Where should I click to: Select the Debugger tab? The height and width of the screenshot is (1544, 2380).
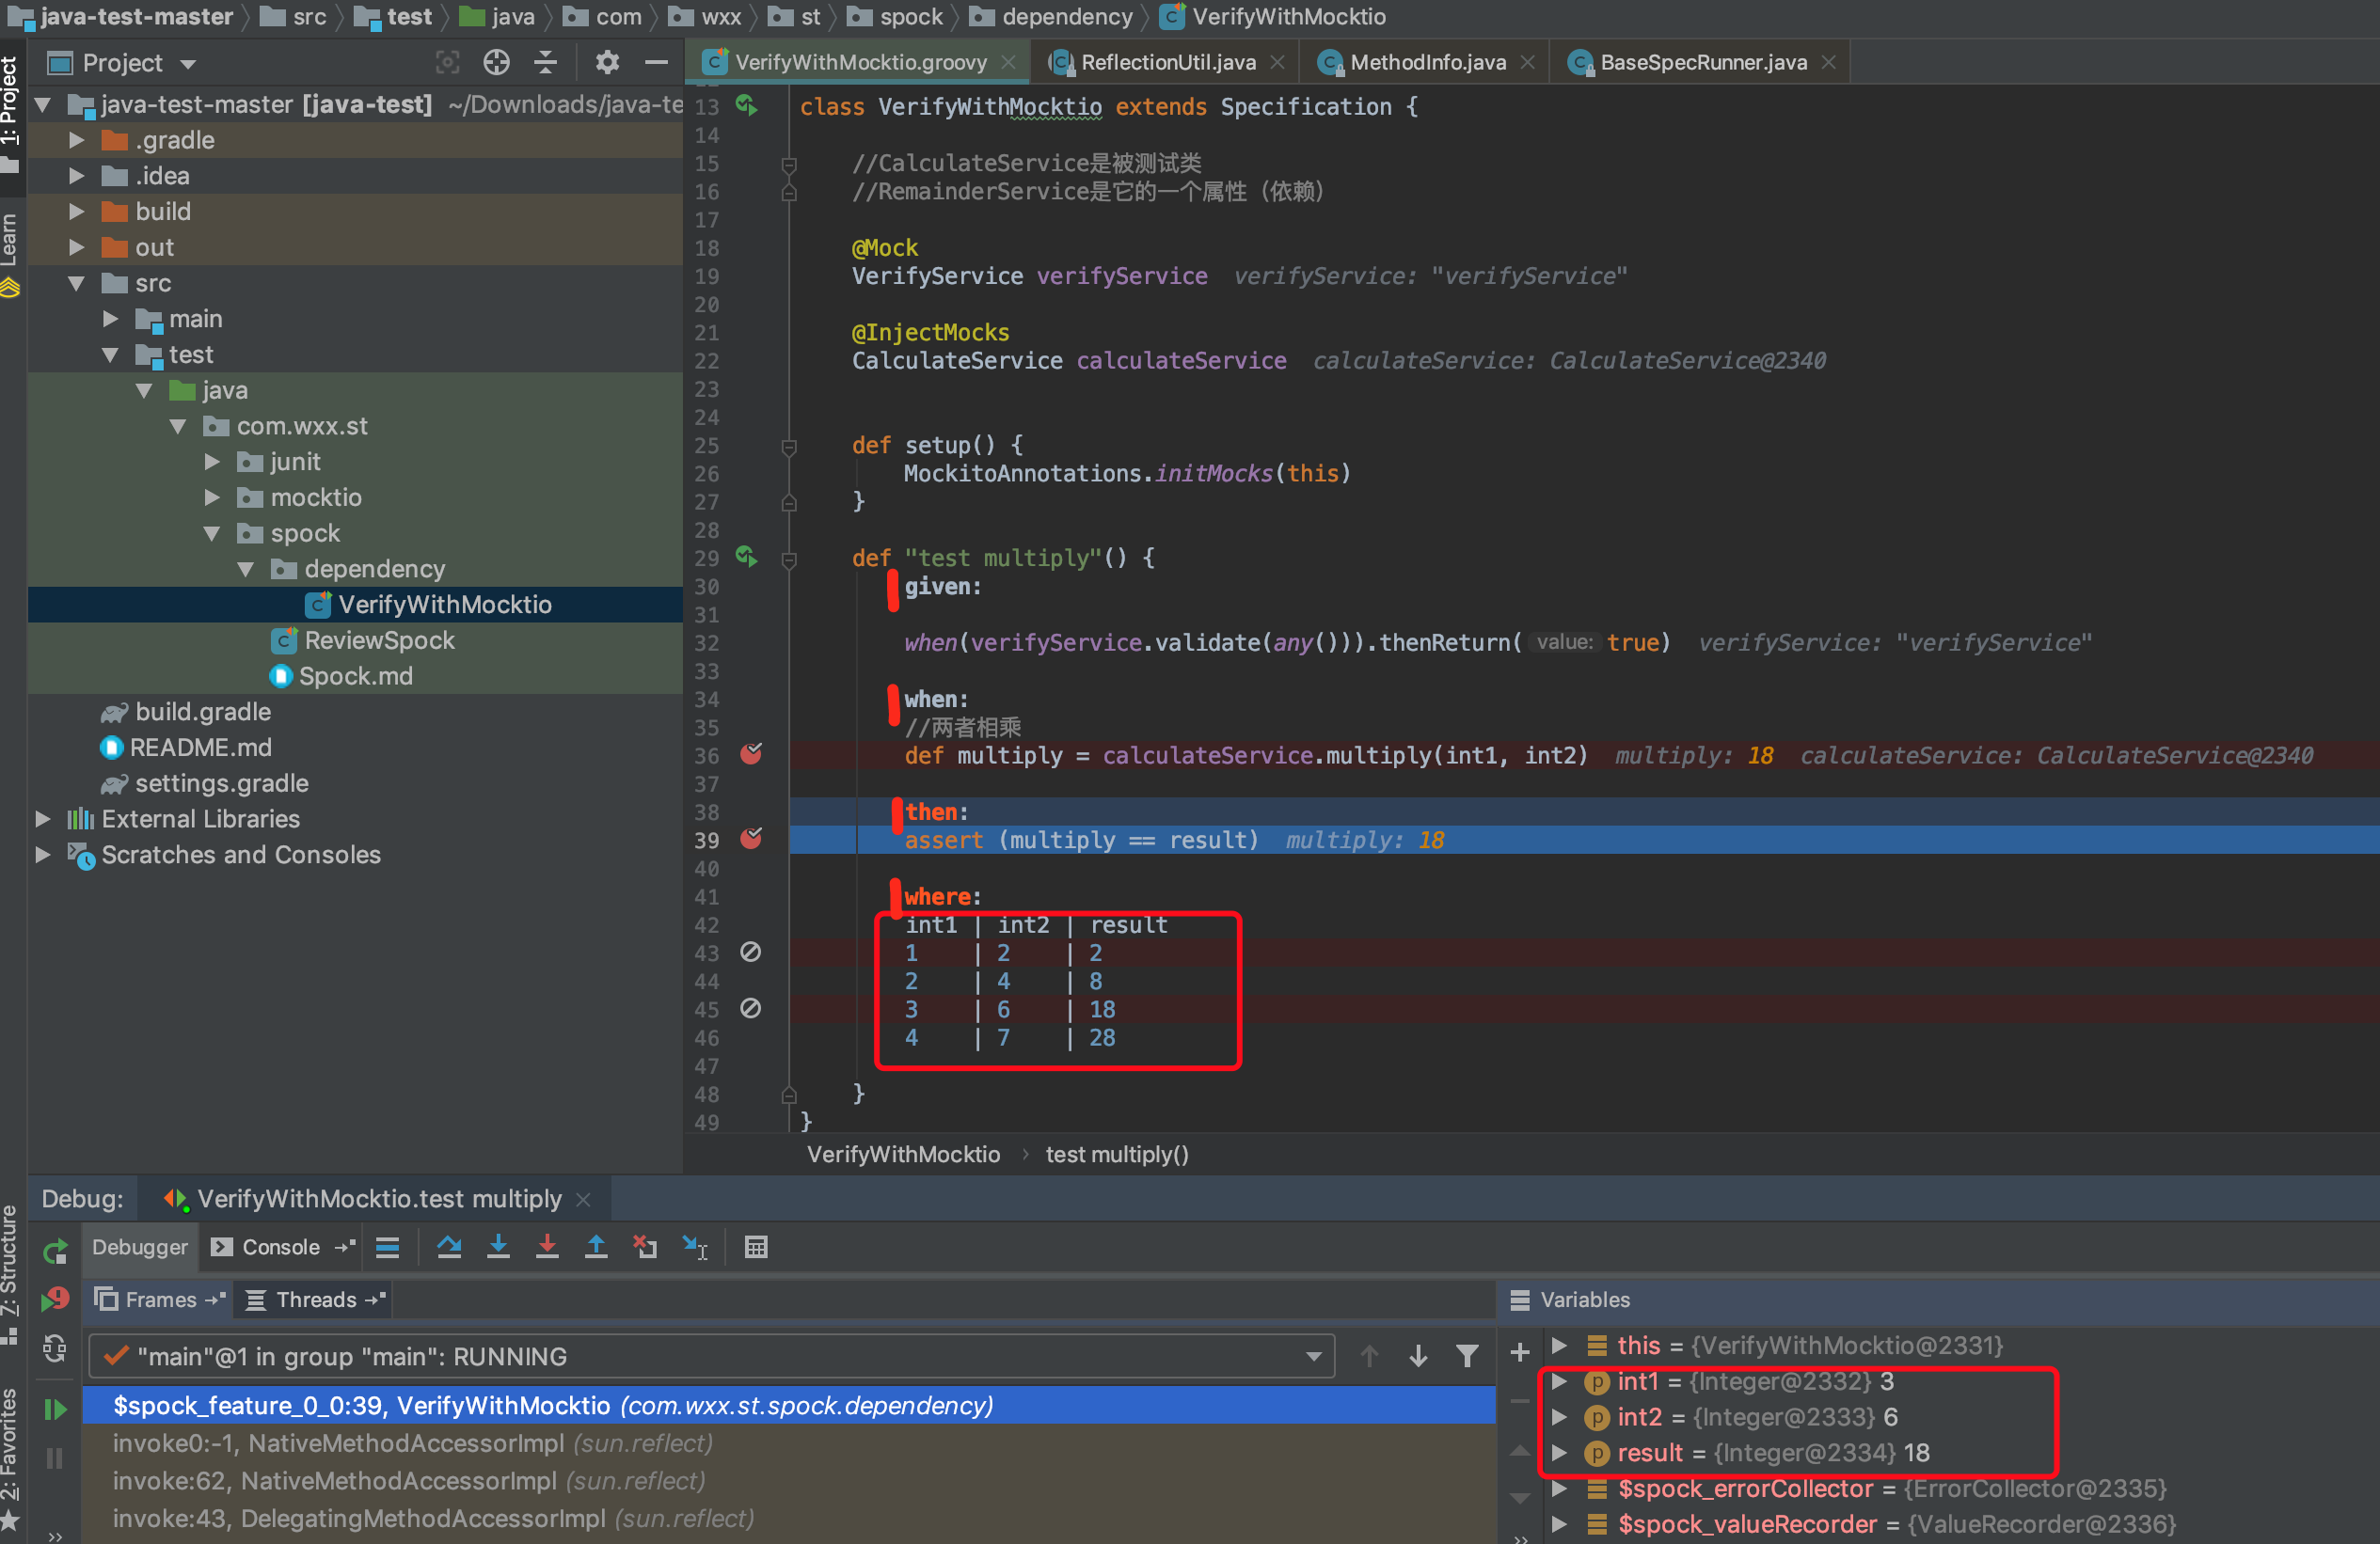(x=139, y=1247)
